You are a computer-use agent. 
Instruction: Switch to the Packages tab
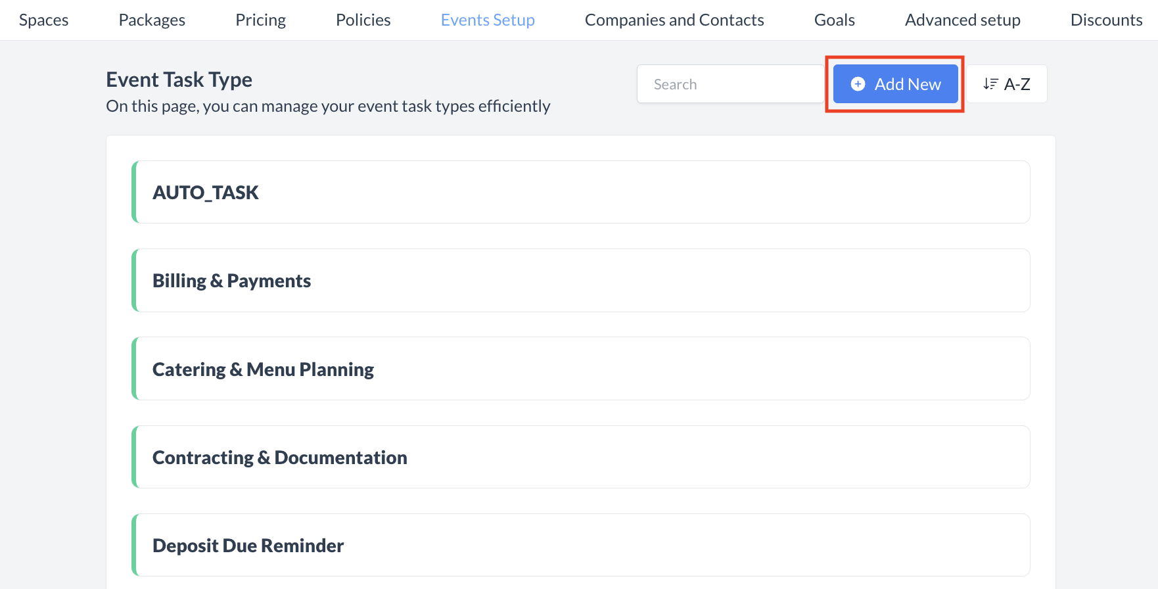pyautogui.click(x=152, y=20)
